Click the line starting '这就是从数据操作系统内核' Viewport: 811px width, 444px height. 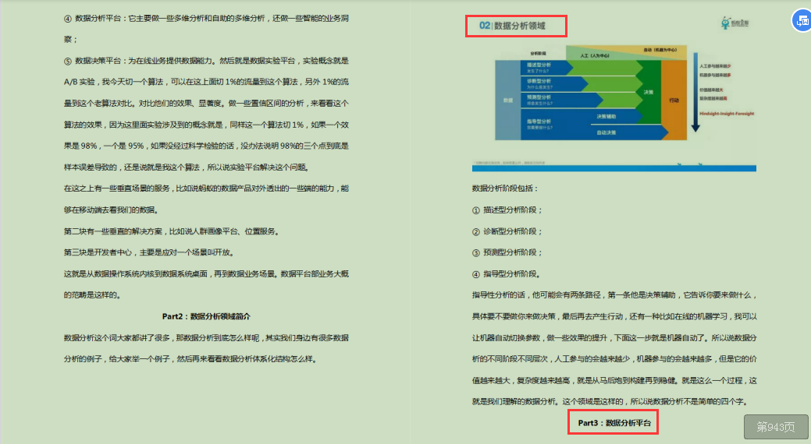[206, 273]
